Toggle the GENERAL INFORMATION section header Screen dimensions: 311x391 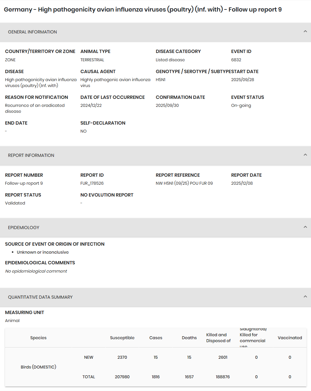pyautogui.click(x=155, y=32)
